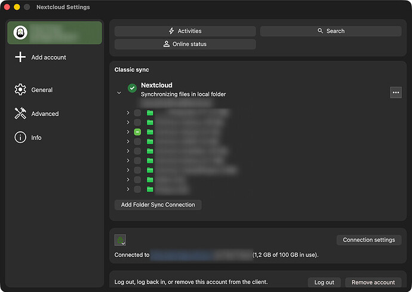Tick the ninth (last) folder's sync checkbox
The width and height of the screenshot is (412, 292).
pyautogui.click(x=137, y=189)
